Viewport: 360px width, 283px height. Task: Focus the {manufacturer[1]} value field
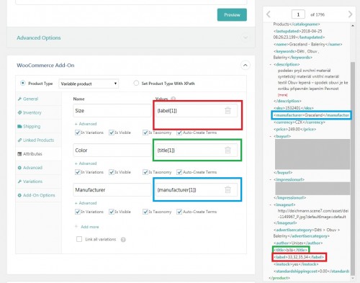click(197, 190)
